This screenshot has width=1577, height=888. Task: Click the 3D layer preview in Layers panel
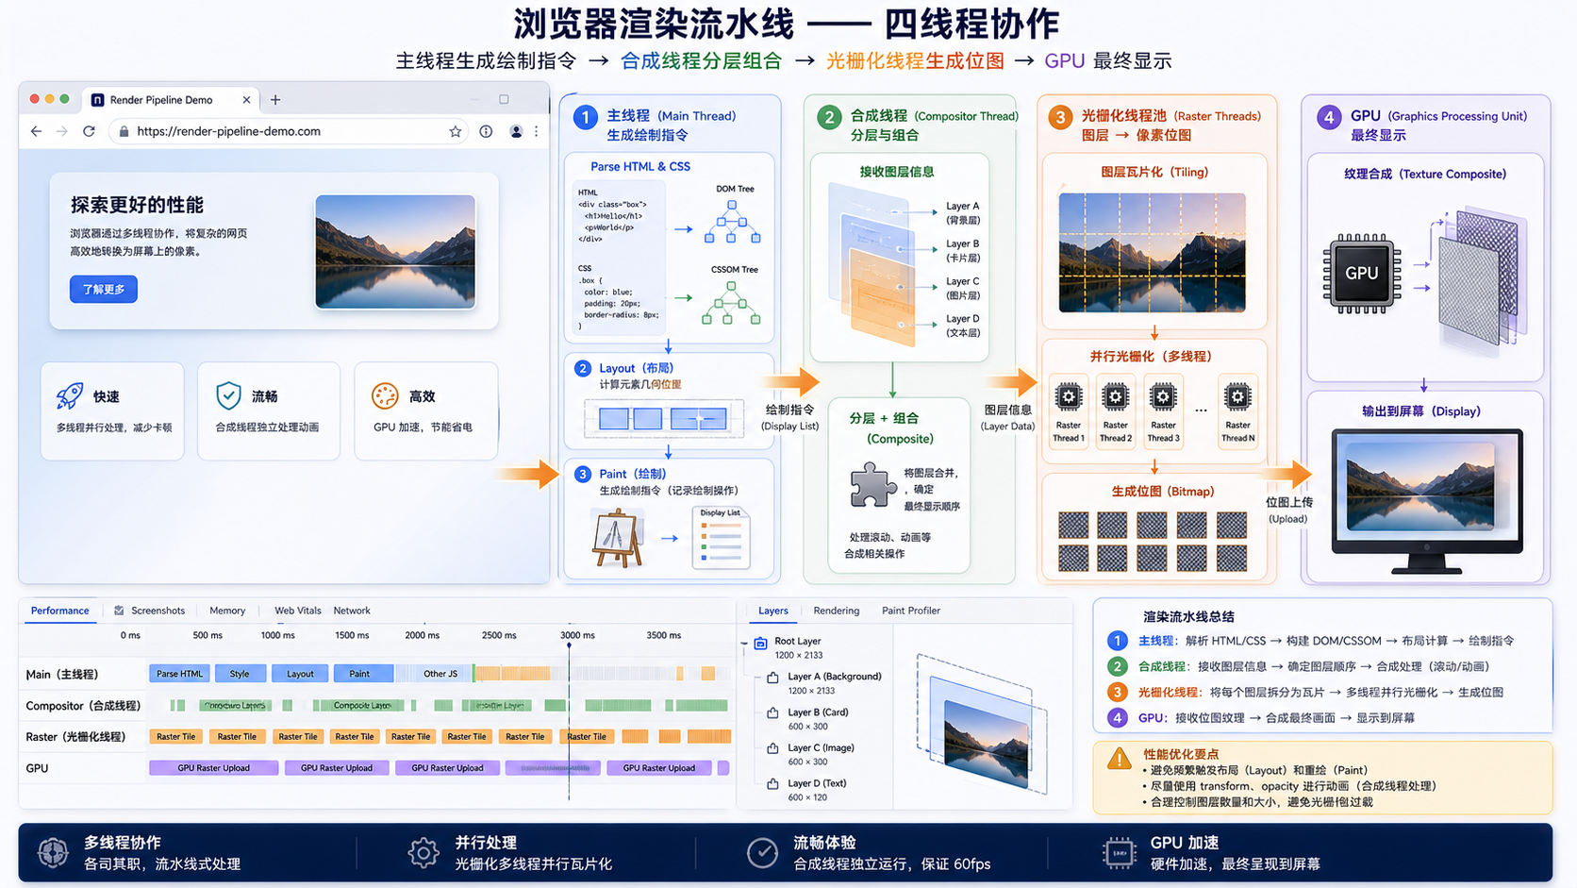coord(982,726)
